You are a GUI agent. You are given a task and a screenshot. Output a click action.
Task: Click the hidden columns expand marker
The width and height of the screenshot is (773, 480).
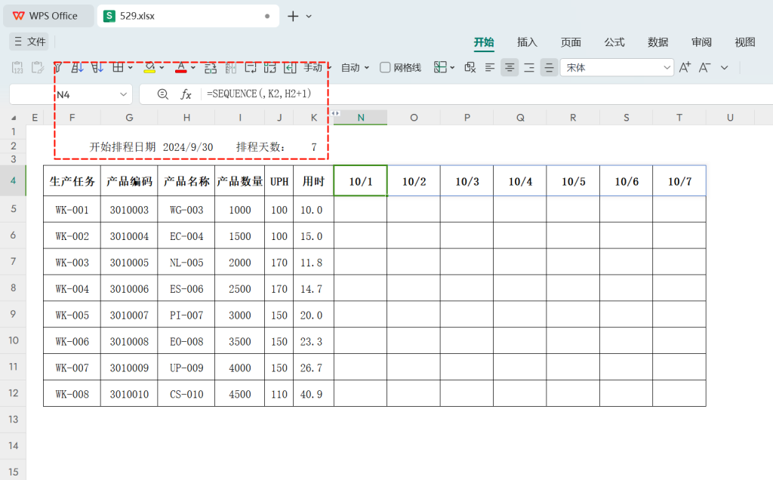tap(335, 113)
